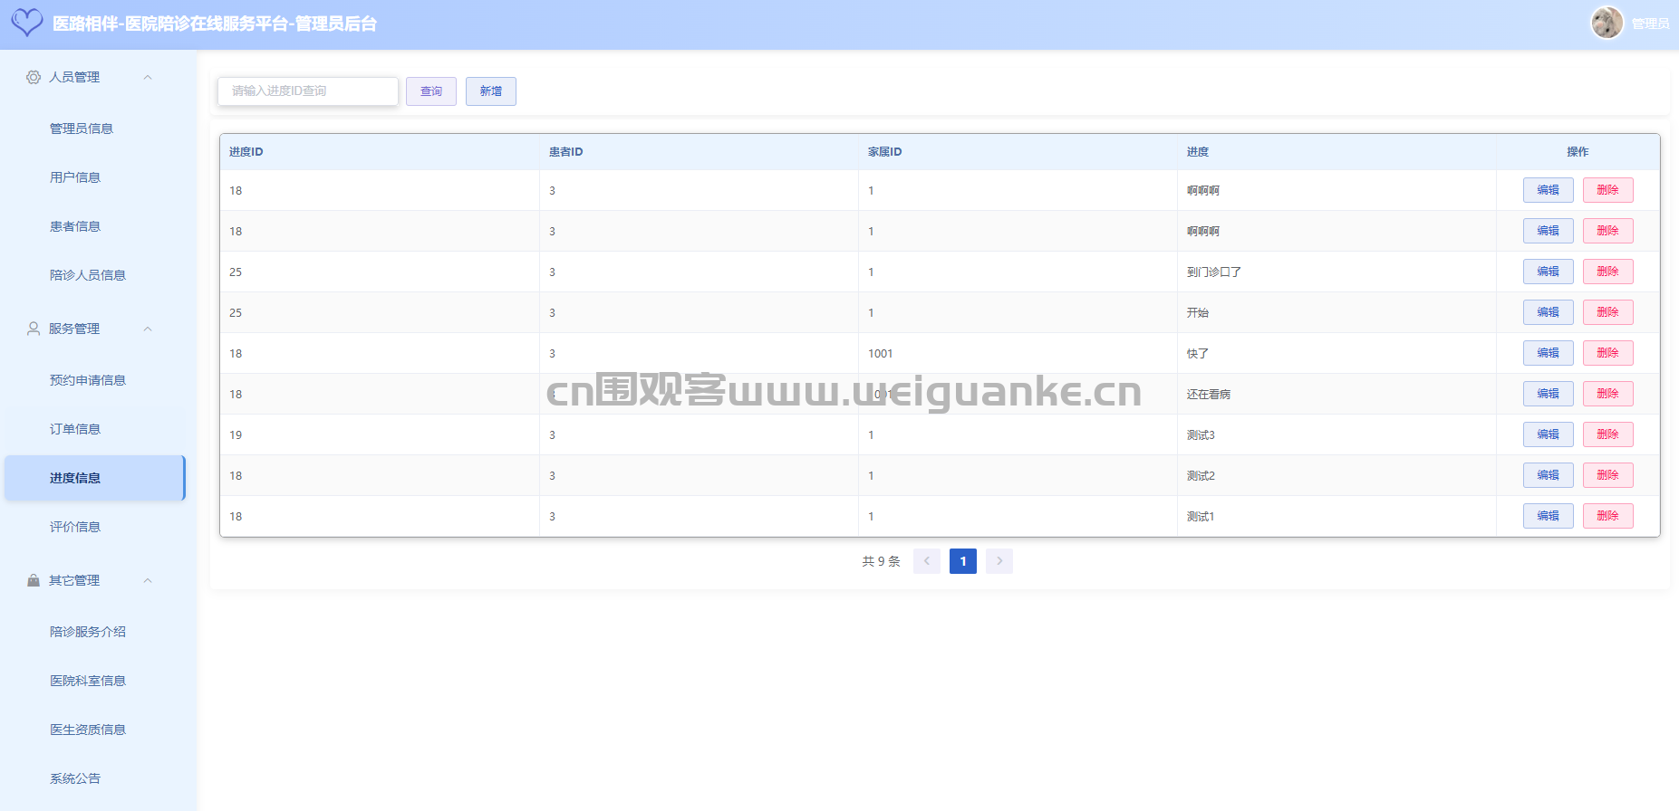Select page 1 in pagination

pyautogui.click(x=962, y=561)
